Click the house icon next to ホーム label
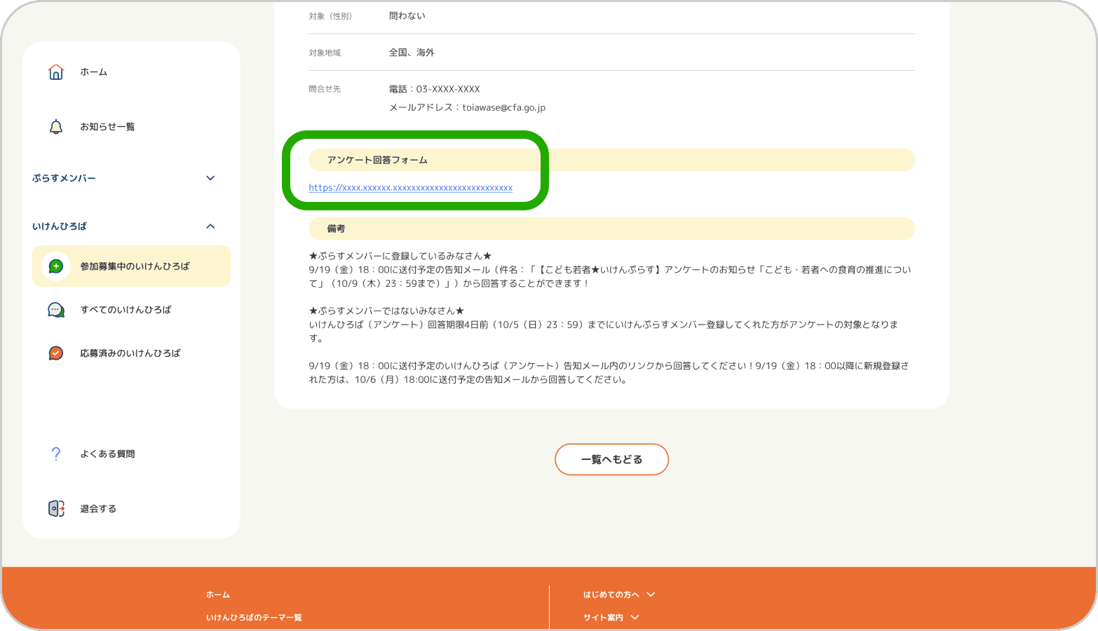The height and width of the screenshot is (631, 1098). (x=55, y=71)
